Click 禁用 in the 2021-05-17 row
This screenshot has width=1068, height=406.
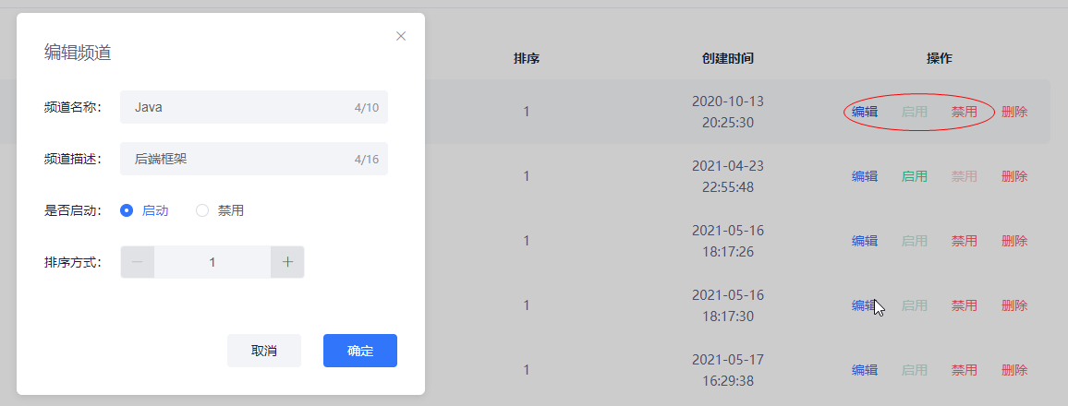pos(964,370)
